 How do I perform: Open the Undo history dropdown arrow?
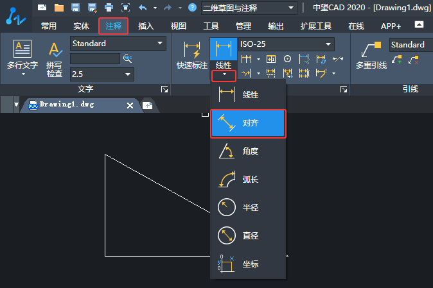pos(155,8)
